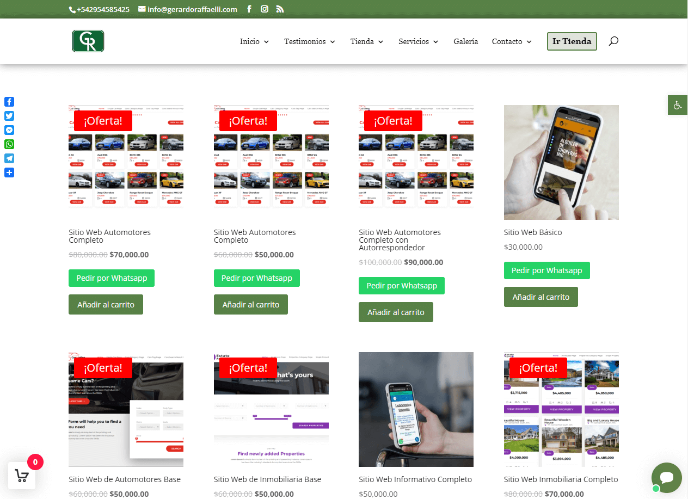Click the RSS feed icon in the header
The width and height of the screenshot is (688, 499).
coord(280,9)
